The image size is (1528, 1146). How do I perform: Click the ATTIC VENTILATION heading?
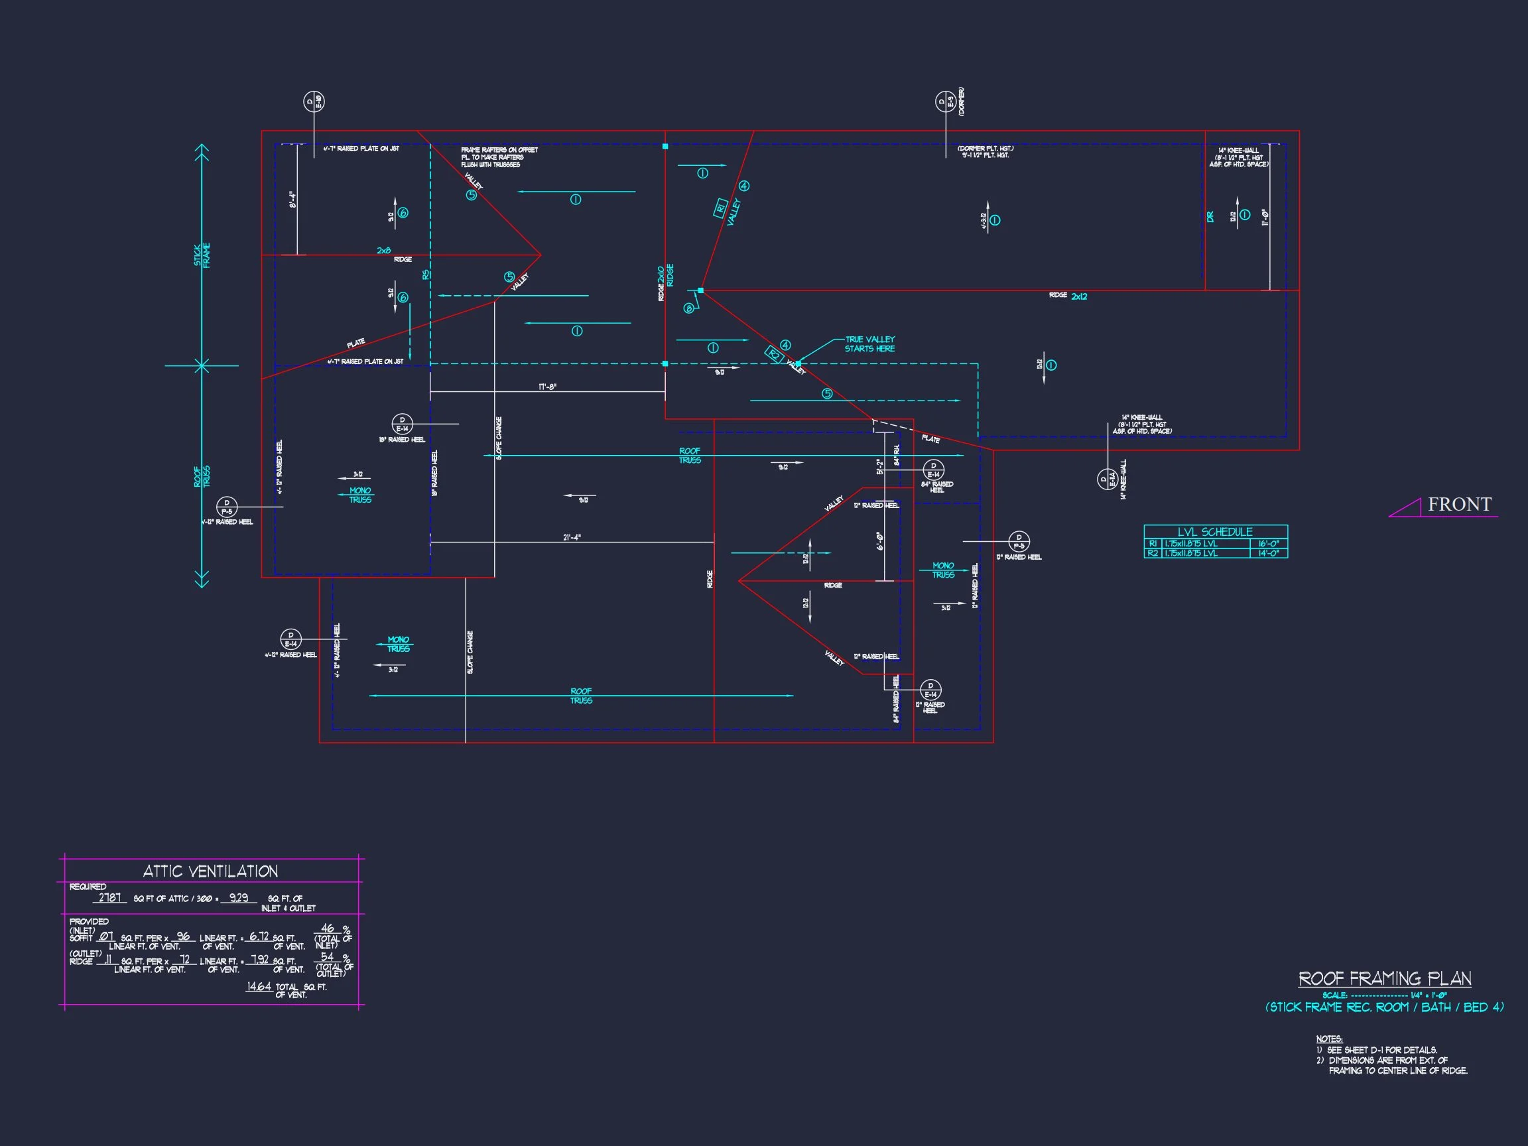pos(211,871)
